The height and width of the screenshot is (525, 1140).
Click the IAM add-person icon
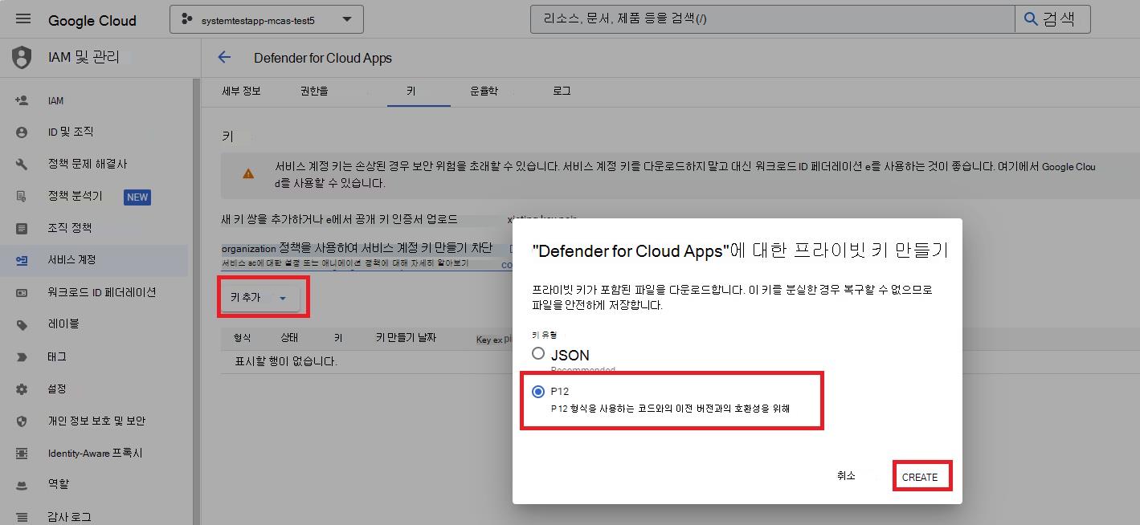(x=22, y=100)
